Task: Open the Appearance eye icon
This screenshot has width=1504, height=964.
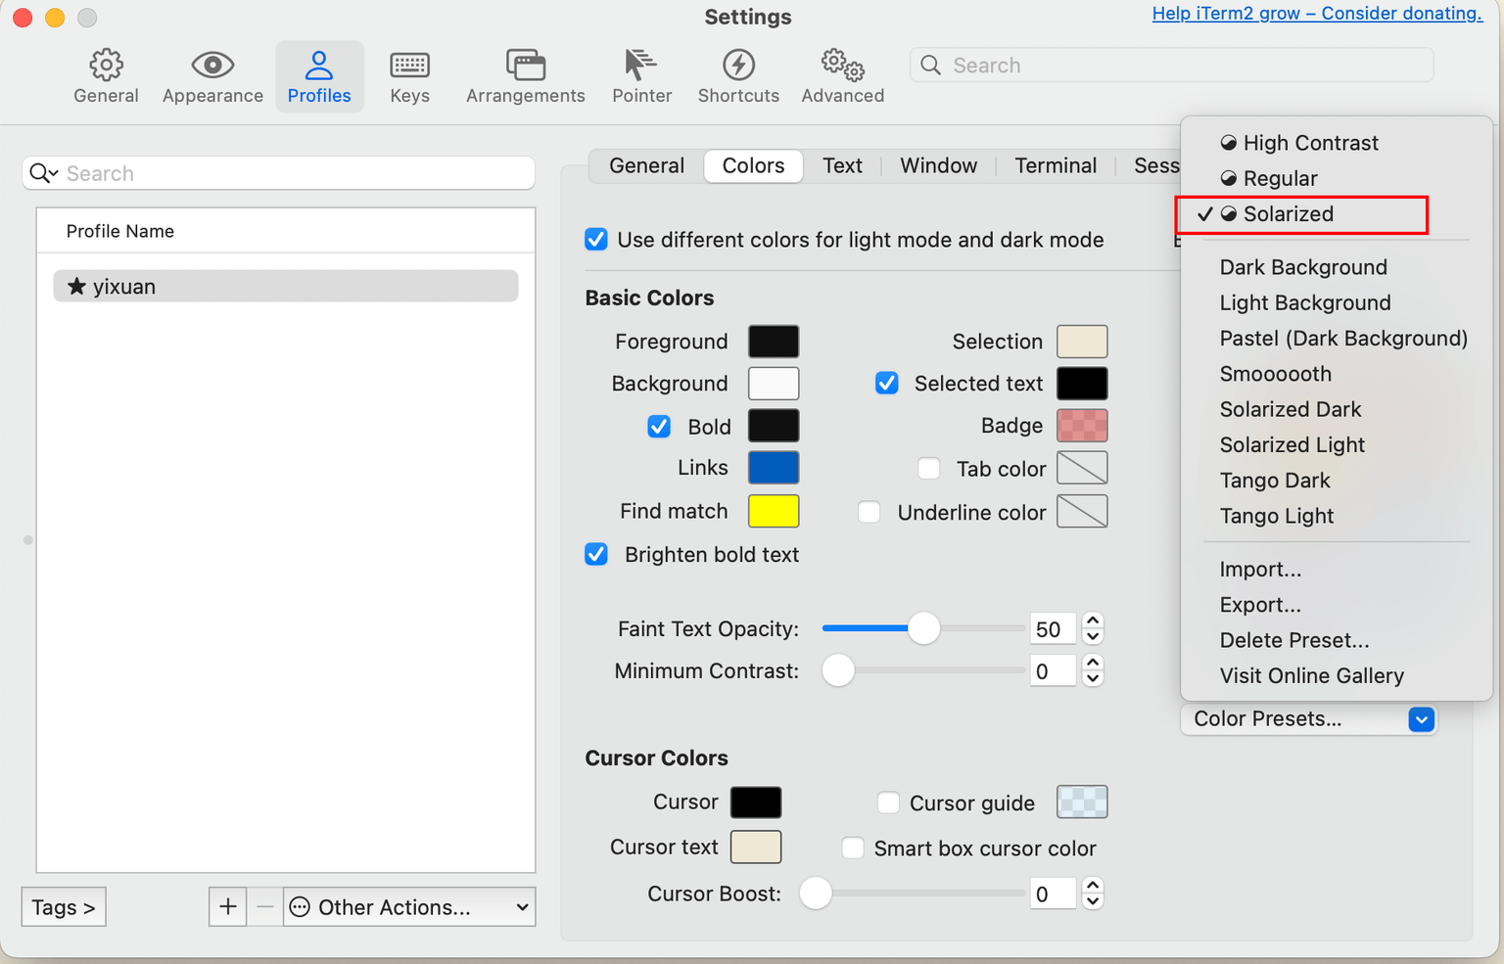Action: tap(212, 66)
